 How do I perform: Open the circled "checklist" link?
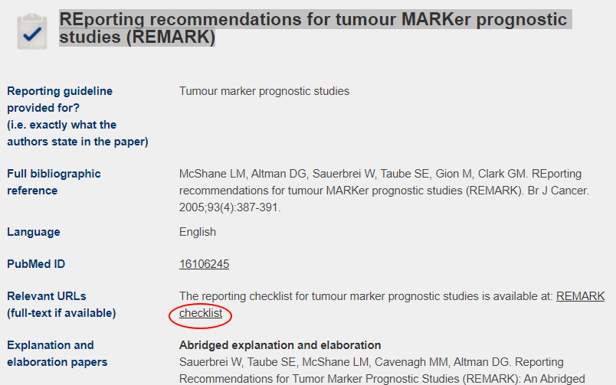click(201, 313)
